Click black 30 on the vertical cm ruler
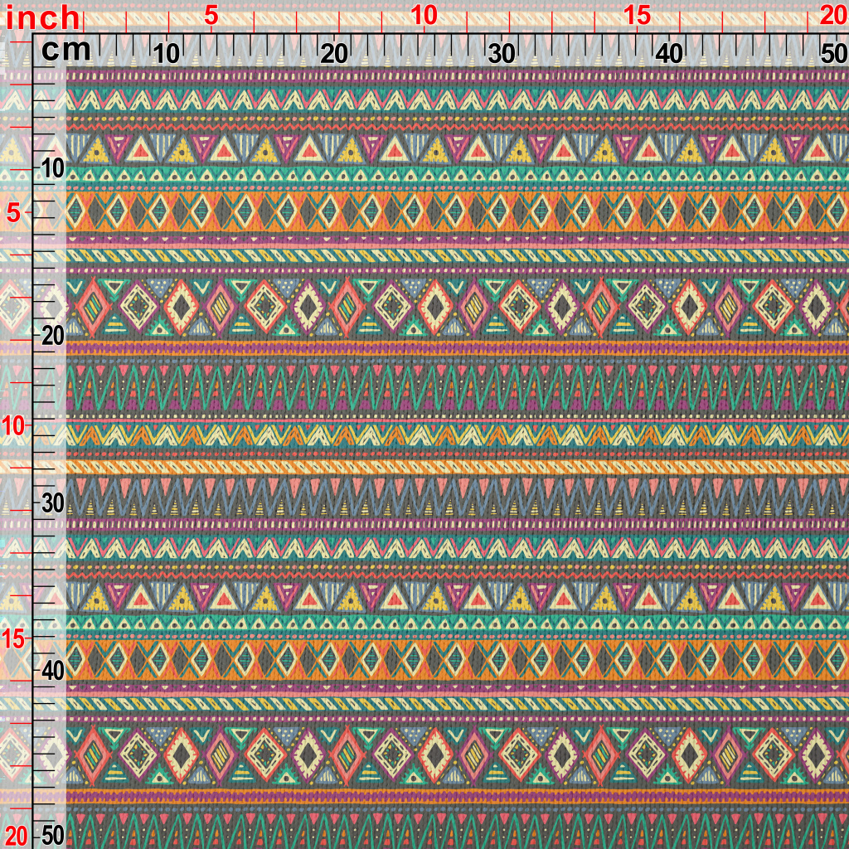The width and height of the screenshot is (849, 849). (53, 503)
